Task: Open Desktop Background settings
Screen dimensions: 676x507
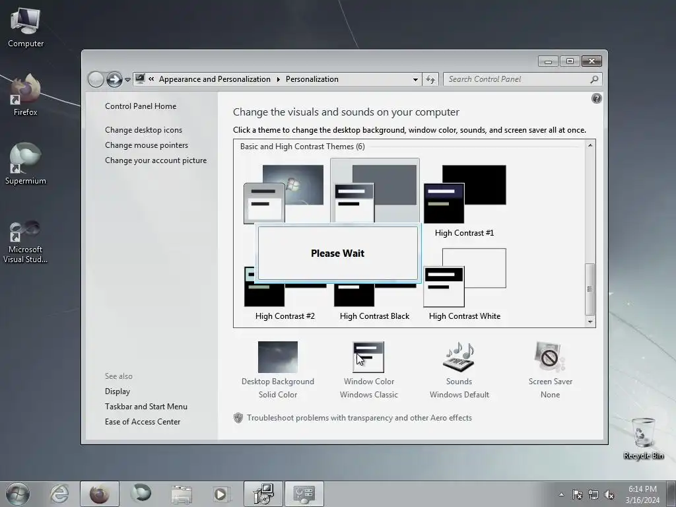Action: [x=278, y=370]
